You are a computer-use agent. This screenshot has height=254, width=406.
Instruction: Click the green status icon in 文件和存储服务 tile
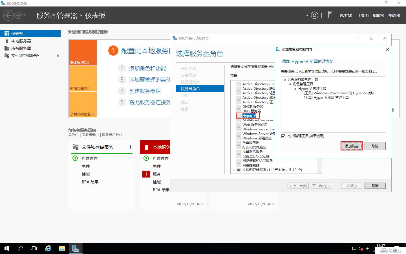[75, 158]
